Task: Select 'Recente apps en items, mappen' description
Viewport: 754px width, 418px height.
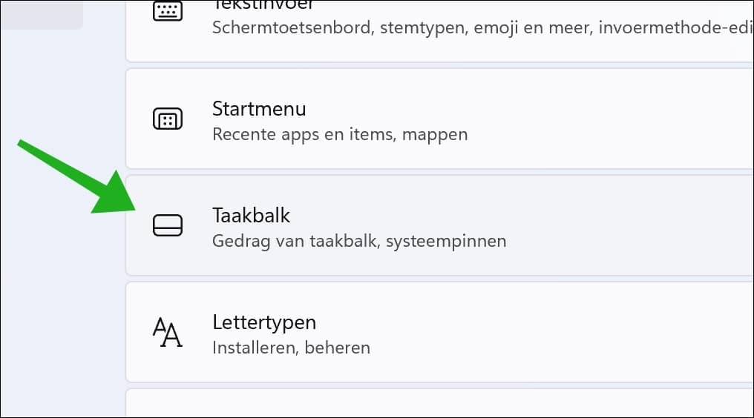Action: pos(340,134)
